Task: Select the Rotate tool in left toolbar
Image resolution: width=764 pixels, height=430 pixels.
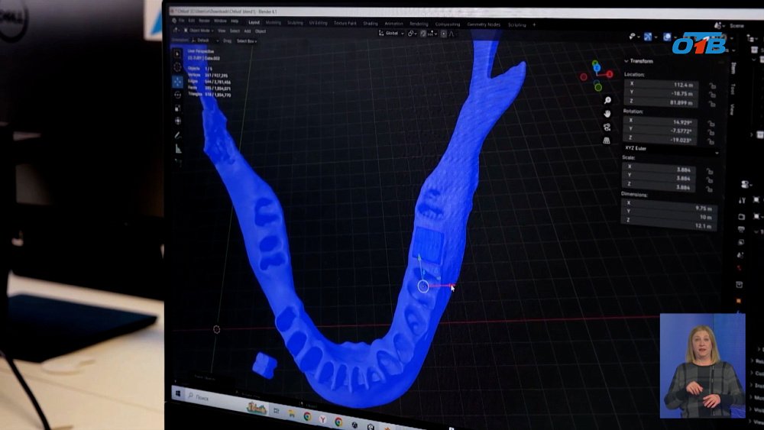Action: [x=178, y=94]
